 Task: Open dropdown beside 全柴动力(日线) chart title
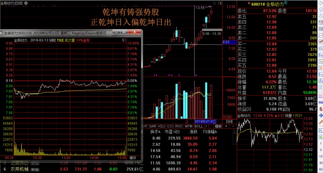26,3
